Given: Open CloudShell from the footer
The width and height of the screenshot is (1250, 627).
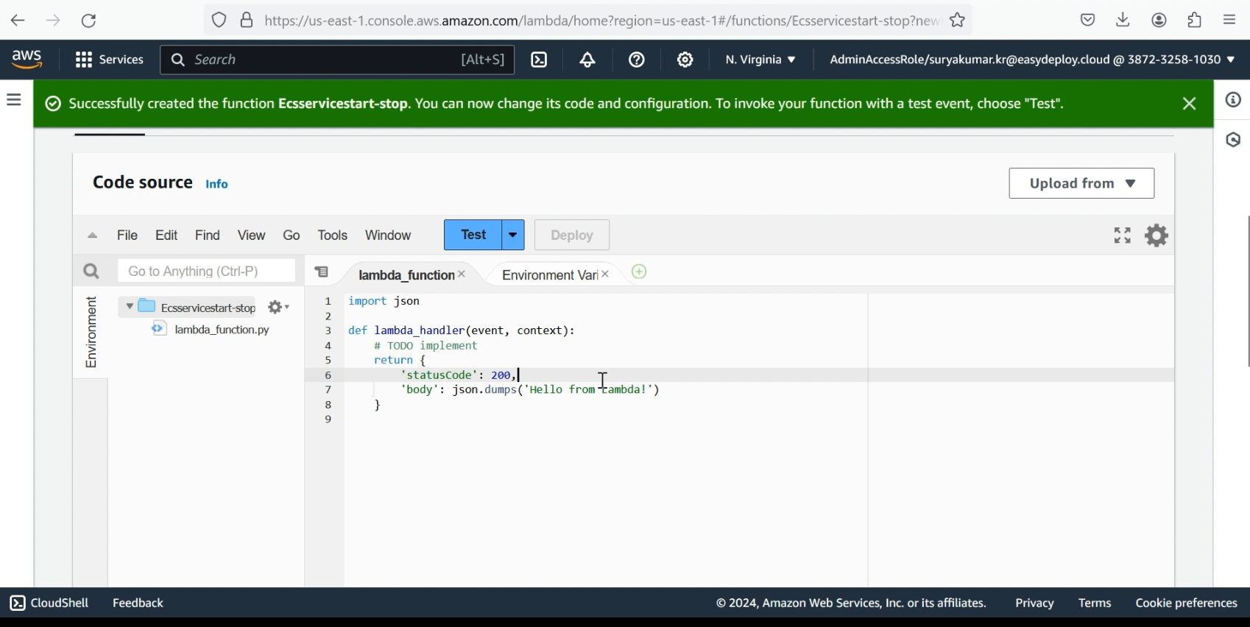Looking at the screenshot, I should point(50,603).
